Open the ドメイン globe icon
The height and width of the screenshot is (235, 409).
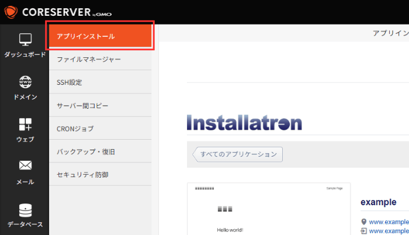25,82
